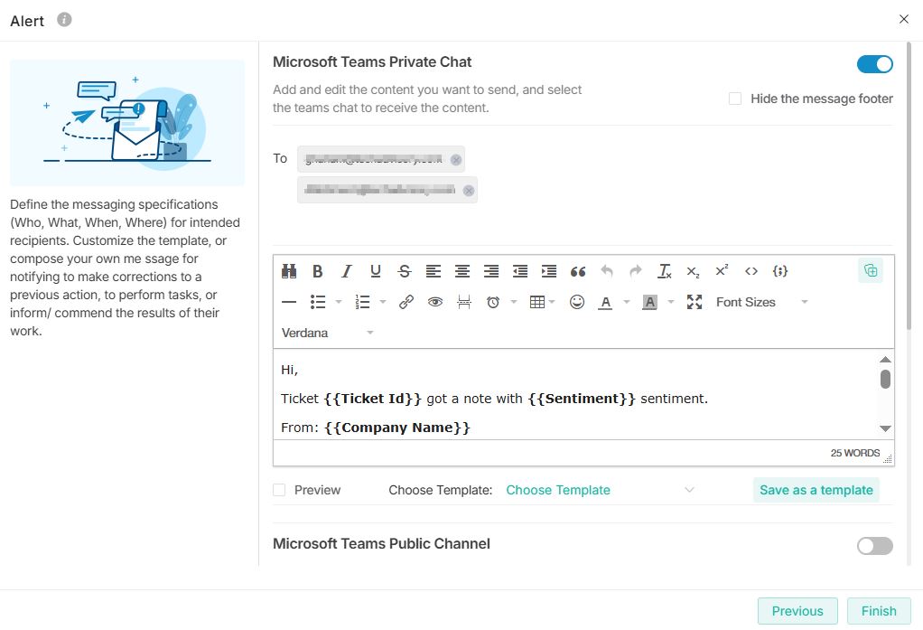Open the text color picker icon
This screenshot has width=923, height=630.
coord(605,302)
